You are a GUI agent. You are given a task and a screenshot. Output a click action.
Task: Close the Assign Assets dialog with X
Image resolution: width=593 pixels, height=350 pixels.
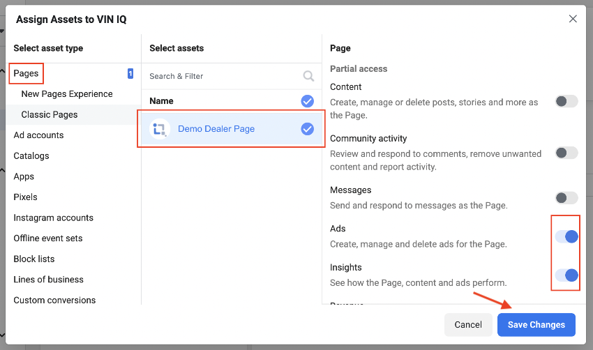click(573, 19)
